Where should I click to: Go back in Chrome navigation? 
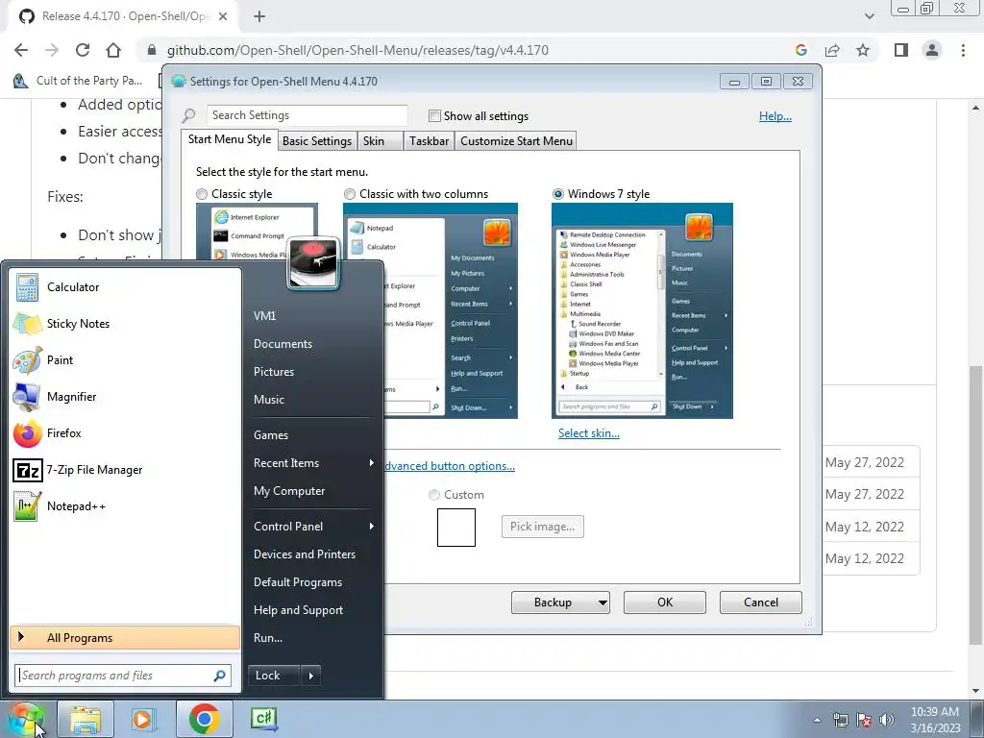pyautogui.click(x=21, y=50)
